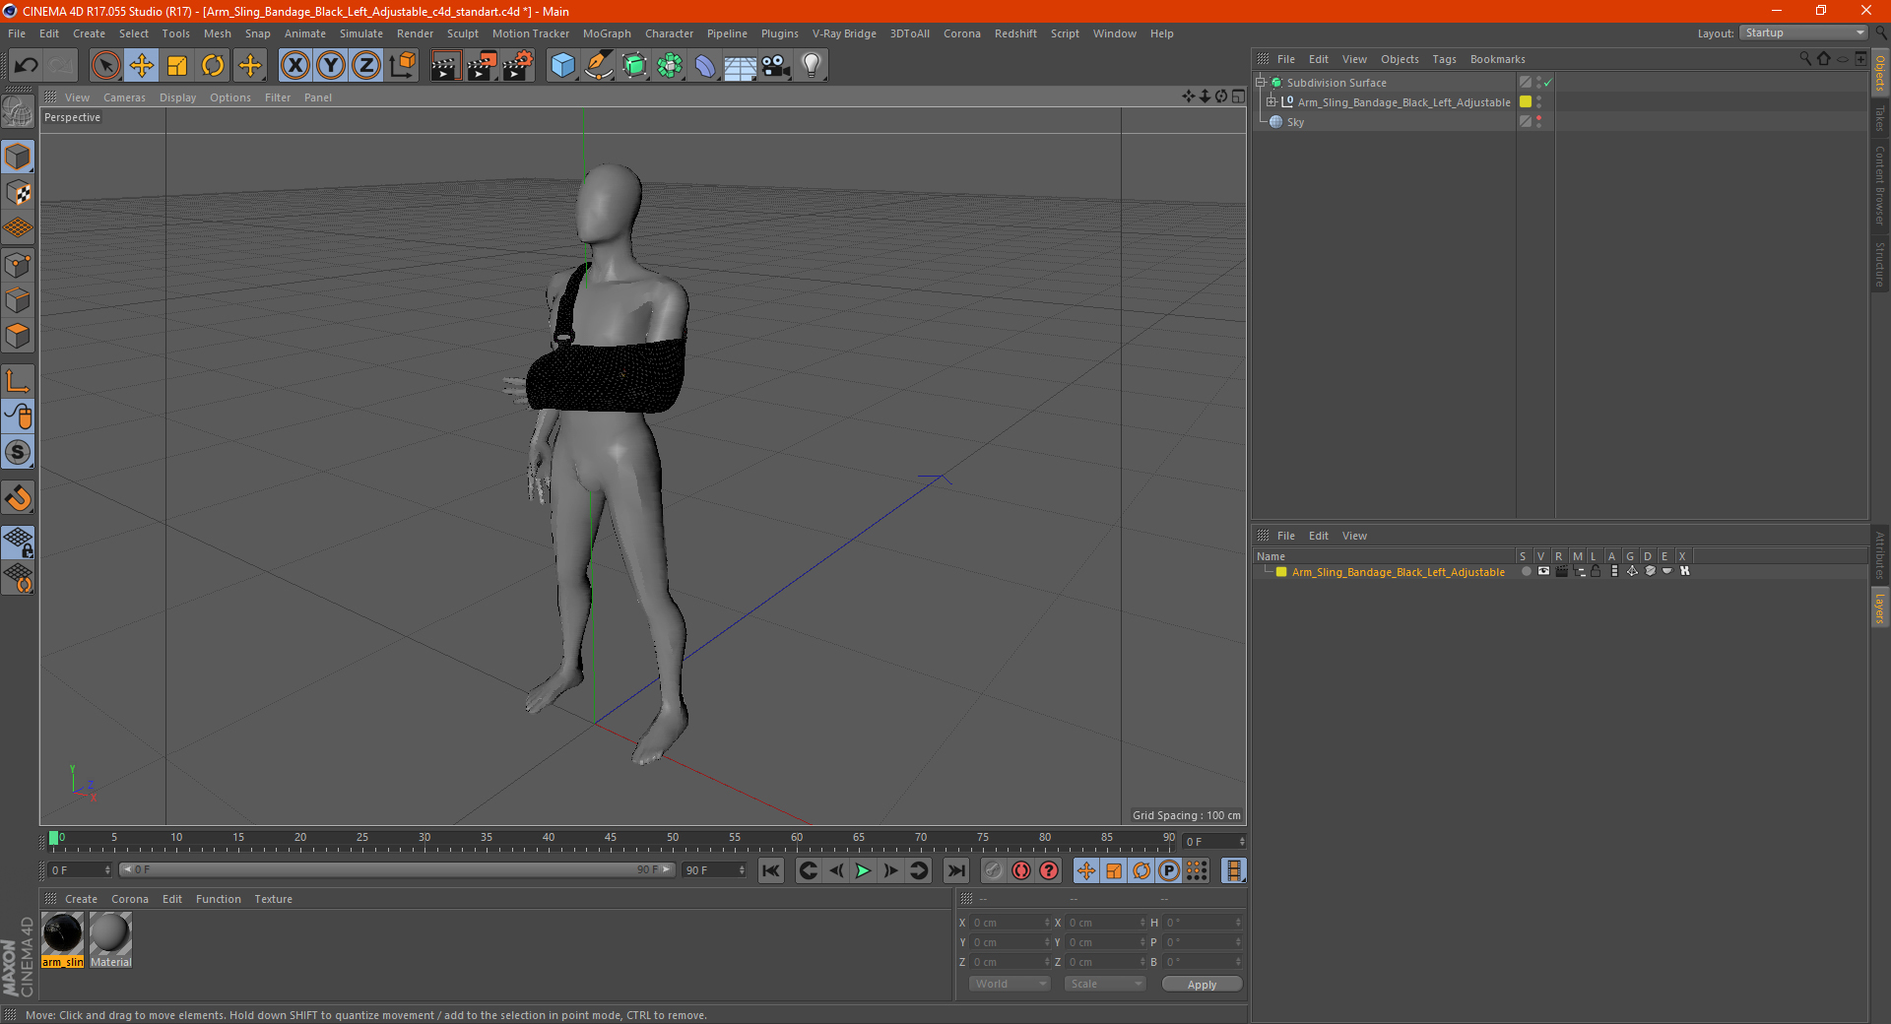Screen dimensions: 1891x1024
Task: Select the Rotate tool
Action: tap(213, 66)
